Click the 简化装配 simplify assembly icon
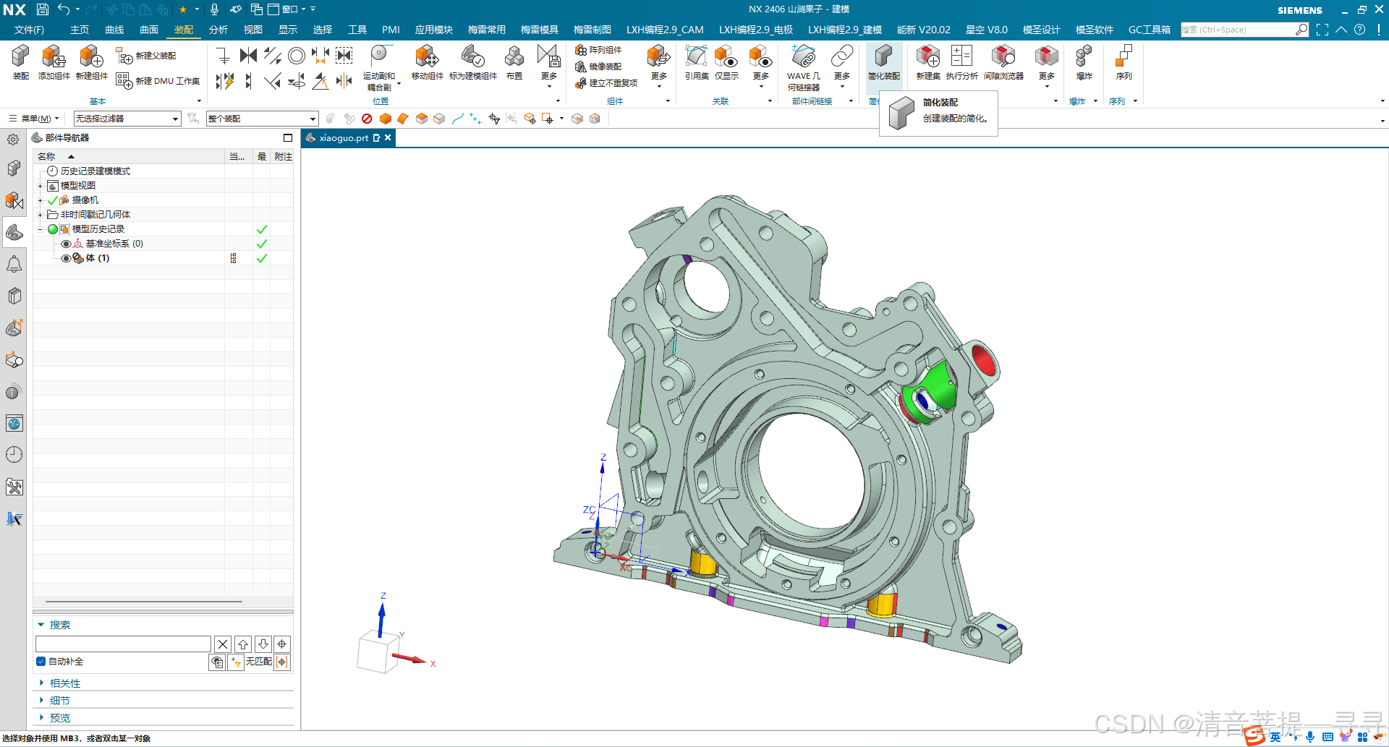The width and height of the screenshot is (1389, 747). [883, 61]
